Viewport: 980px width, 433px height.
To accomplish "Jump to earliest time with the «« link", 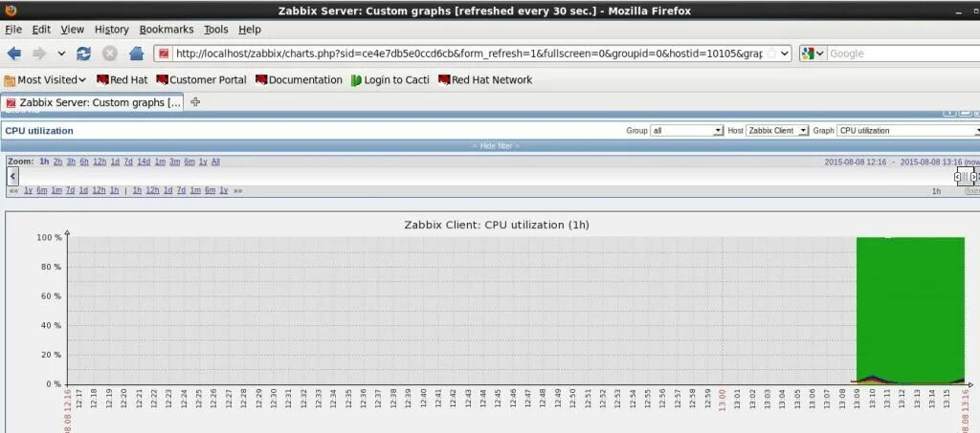I will (13, 191).
